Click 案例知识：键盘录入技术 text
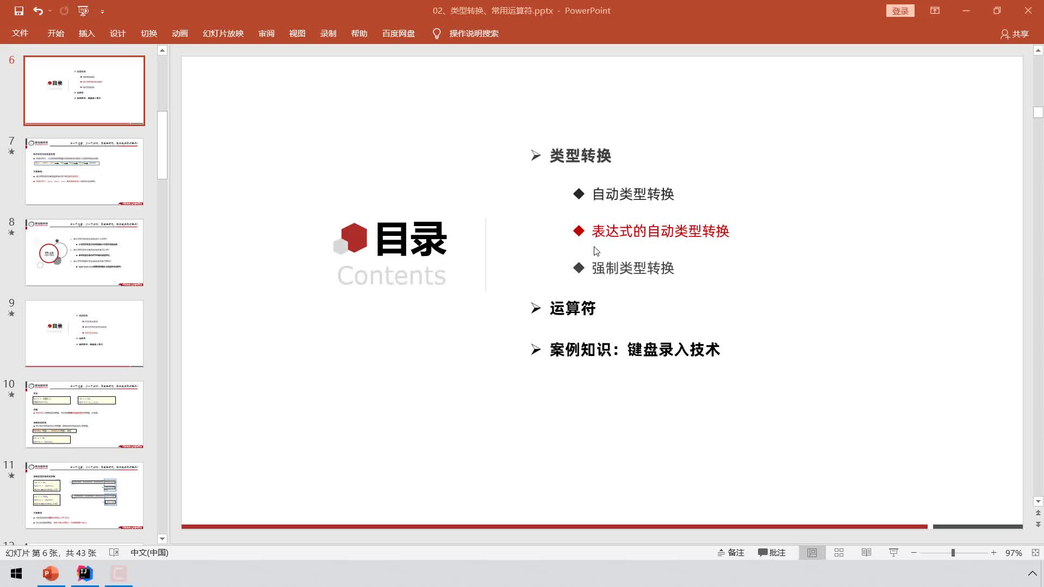The width and height of the screenshot is (1044, 587). (635, 349)
